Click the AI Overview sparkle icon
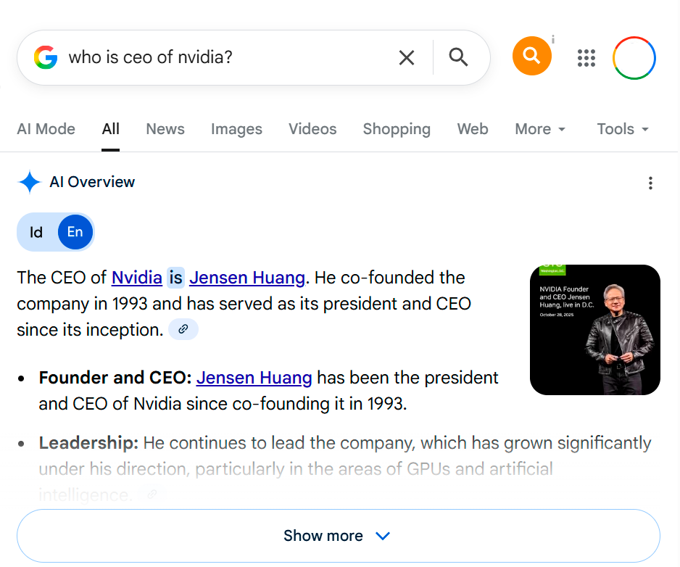Viewport: 680px width, 567px height. [30, 182]
